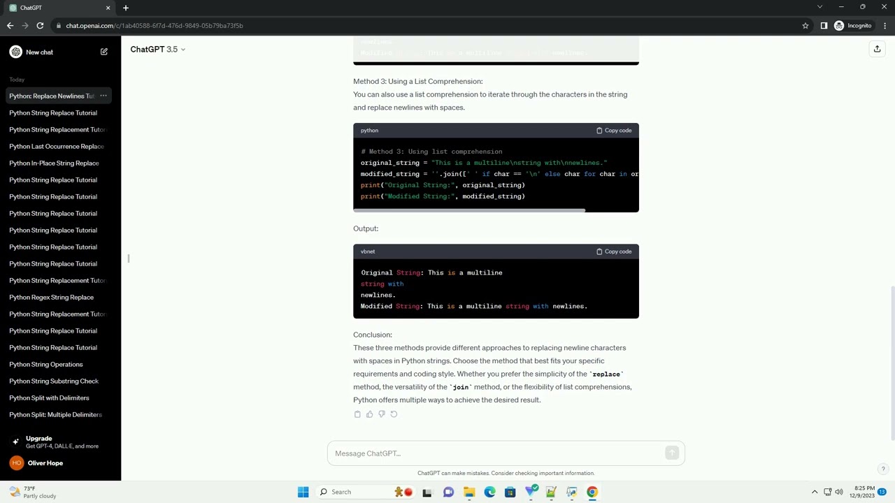Open Python Regex String Replace chat
Viewport: 895px width, 503px height.
click(57, 297)
